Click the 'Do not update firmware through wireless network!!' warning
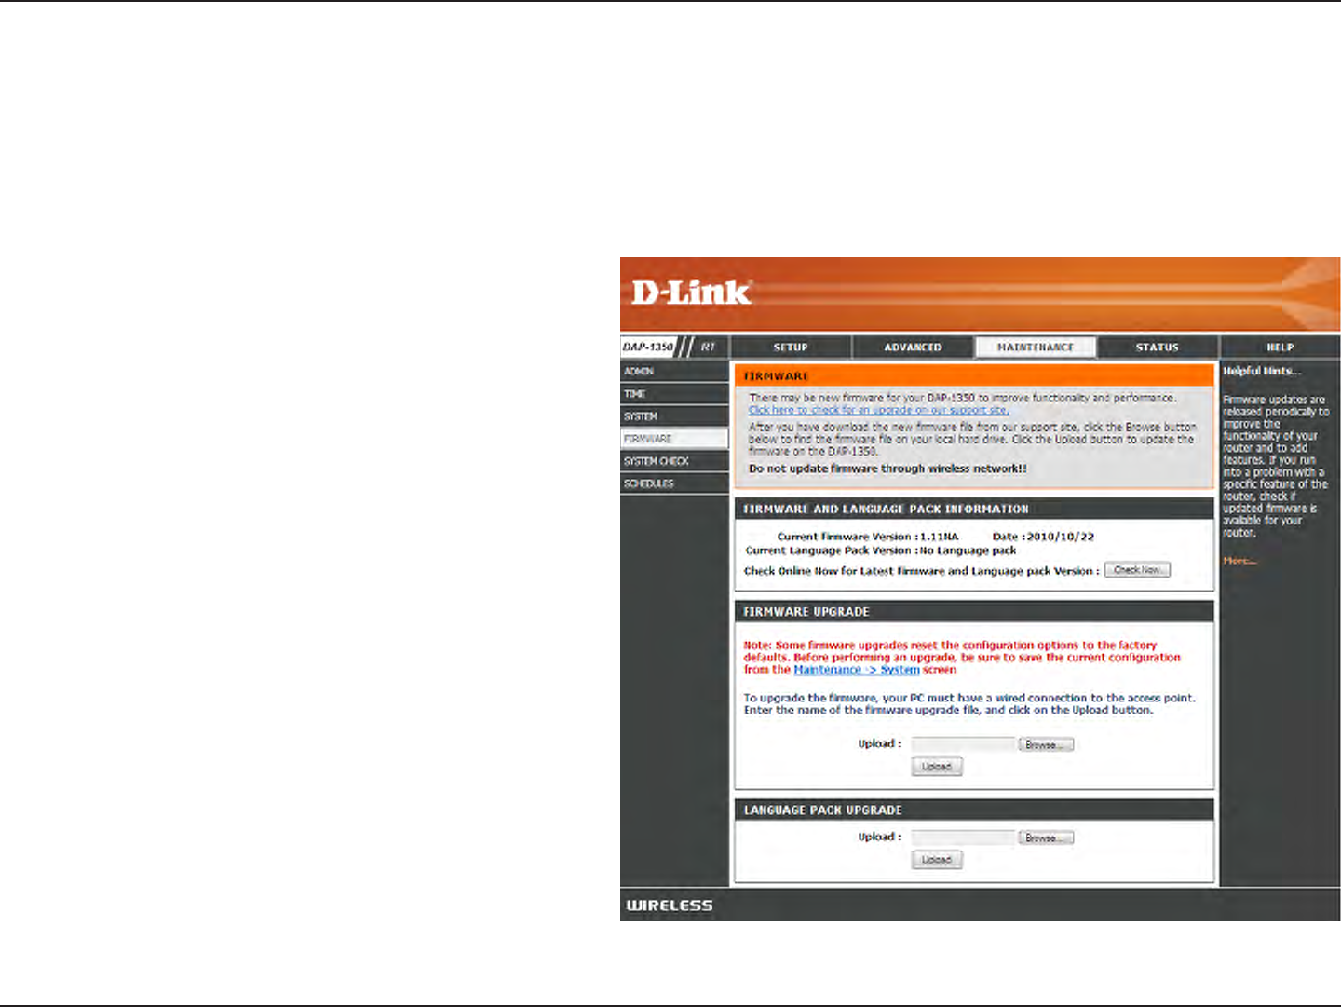The image size is (1341, 1007). (x=887, y=469)
